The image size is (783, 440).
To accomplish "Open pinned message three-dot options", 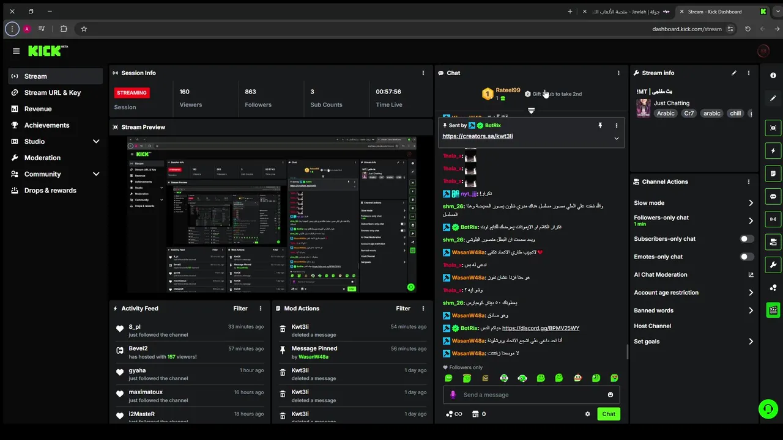I will coord(616,125).
